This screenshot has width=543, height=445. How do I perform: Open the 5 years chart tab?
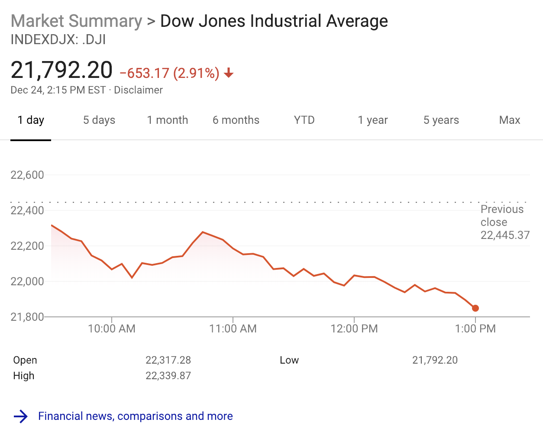tap(441, 120)
